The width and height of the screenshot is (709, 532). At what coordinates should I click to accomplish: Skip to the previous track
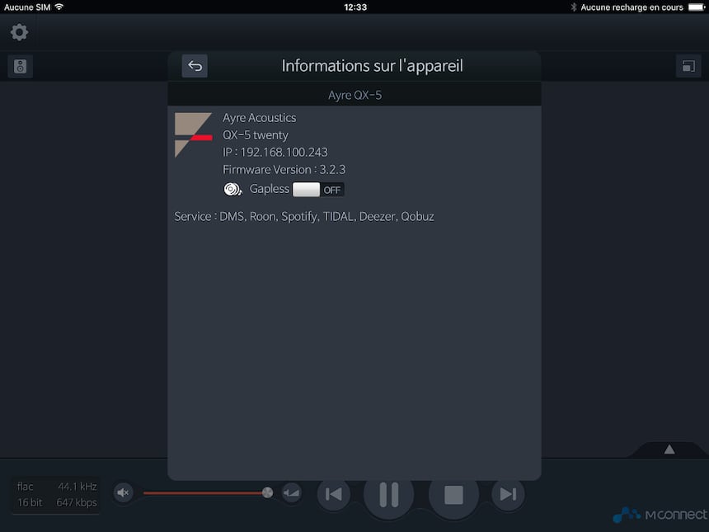(x=334, y=494)
